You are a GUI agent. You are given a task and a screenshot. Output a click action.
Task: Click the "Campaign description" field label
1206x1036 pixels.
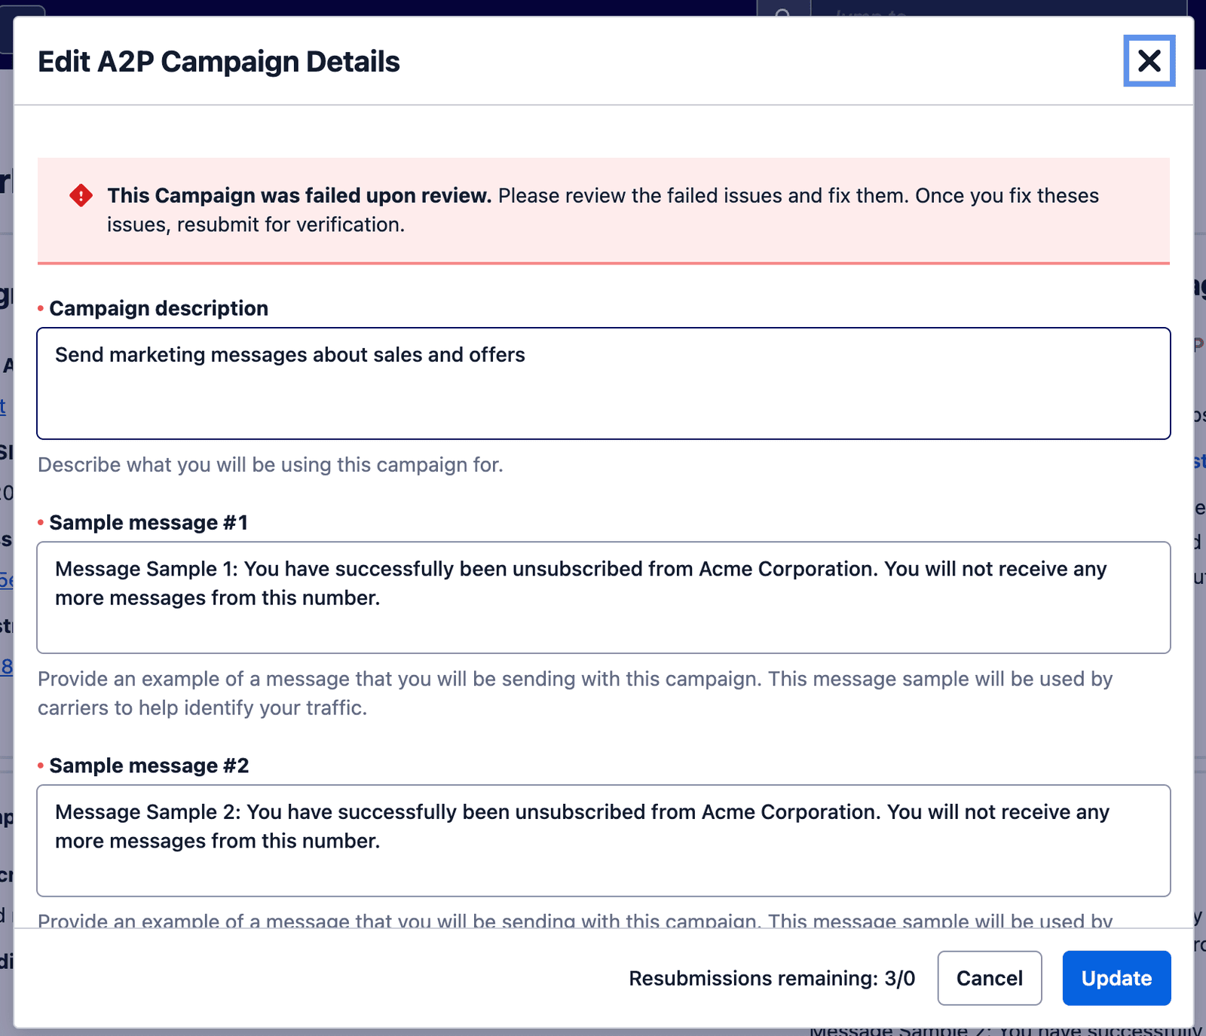(x=158, y=308)
